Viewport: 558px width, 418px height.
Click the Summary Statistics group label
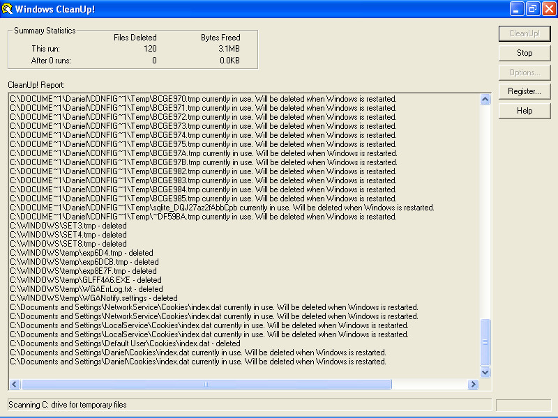(45, 31)
